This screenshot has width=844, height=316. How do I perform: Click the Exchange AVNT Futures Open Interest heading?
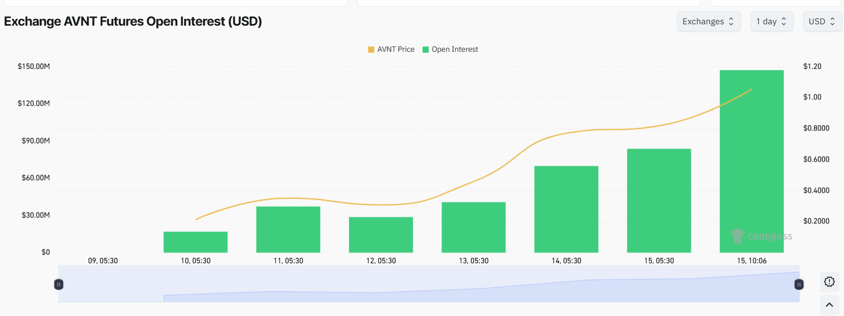[x=133, y=22]
